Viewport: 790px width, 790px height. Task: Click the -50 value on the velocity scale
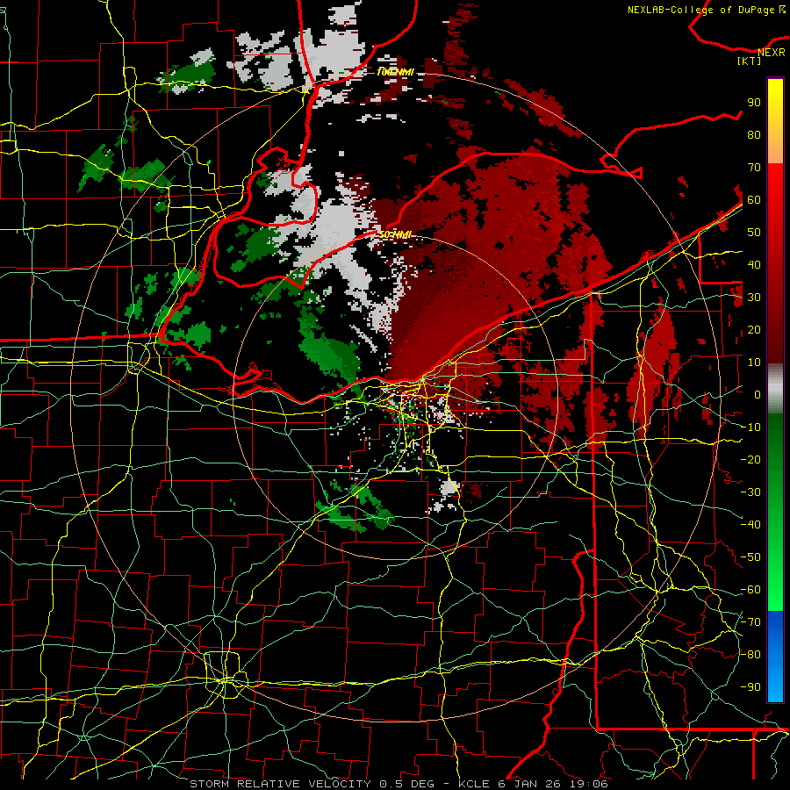click(750, 557)
